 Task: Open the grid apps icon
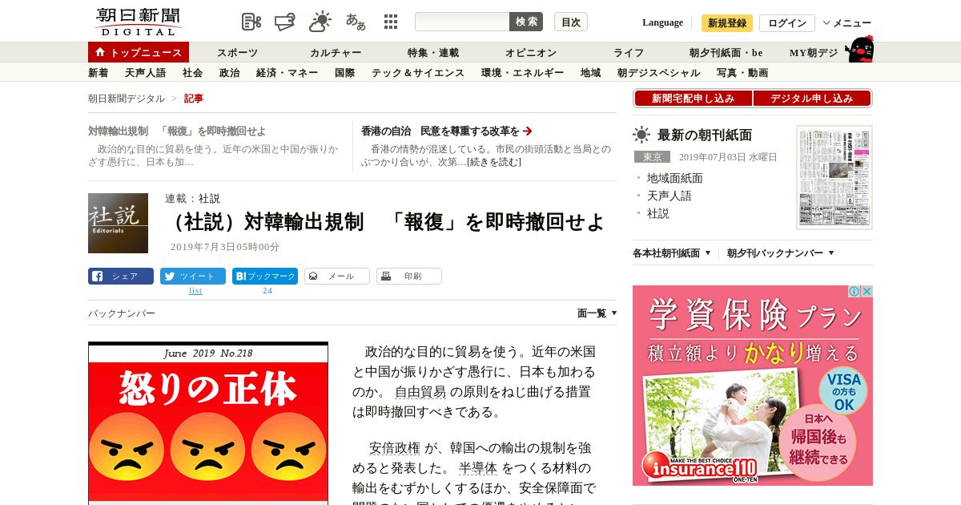coord(391,22)
